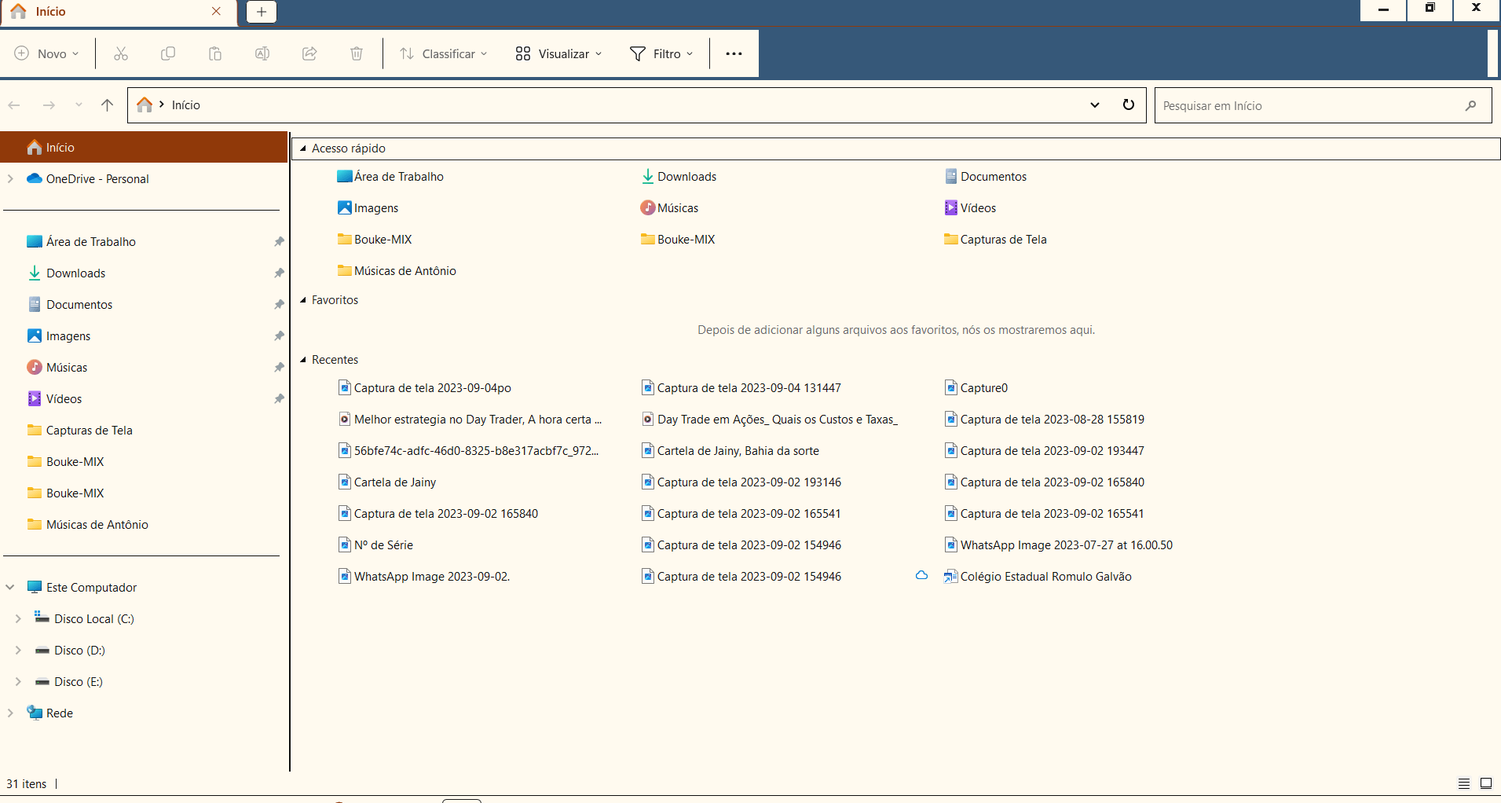The height and width of the screenshot is (803, 1501).
Task: Unpin Área de Trabalho using its pin icon
Action: tap(279, 241)
